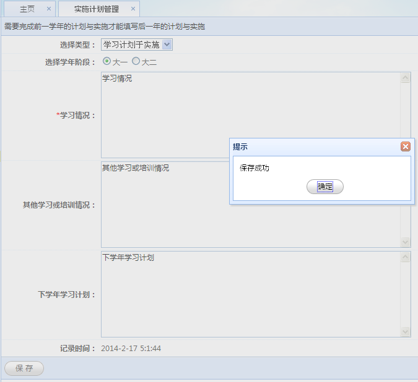This screenshot has height=382, width=418.
Task: Click the 提示 dialog title
Action: point(240,147)
